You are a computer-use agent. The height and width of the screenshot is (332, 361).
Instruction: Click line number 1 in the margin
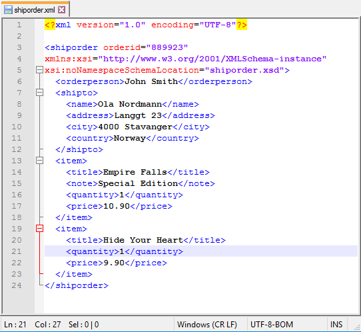[x=19, y=25]
